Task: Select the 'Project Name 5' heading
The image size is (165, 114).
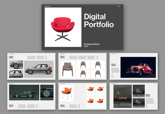Action: (x=113, y=65)
